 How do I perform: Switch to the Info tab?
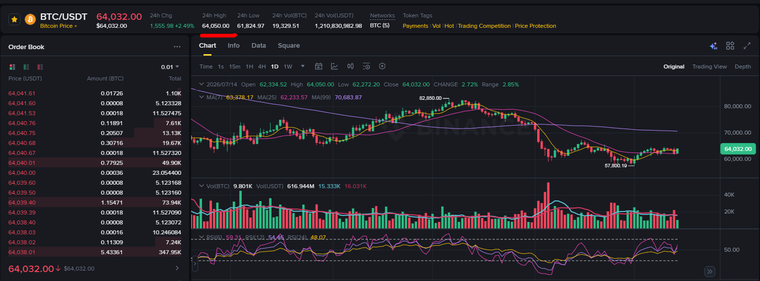[x=233, y=45]
